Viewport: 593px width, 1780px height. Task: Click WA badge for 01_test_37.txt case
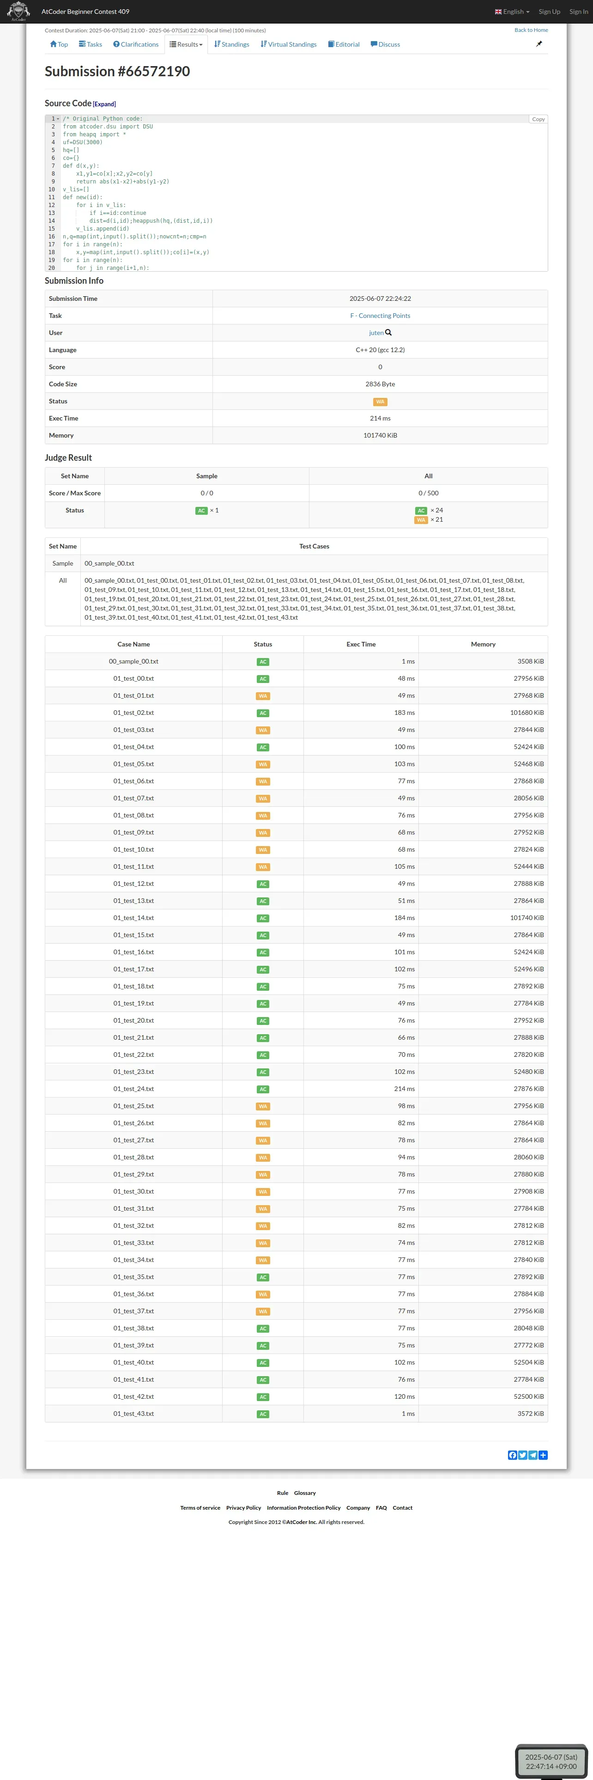(263, 1311)
